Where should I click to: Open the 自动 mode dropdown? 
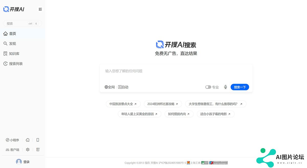point(123,87)
